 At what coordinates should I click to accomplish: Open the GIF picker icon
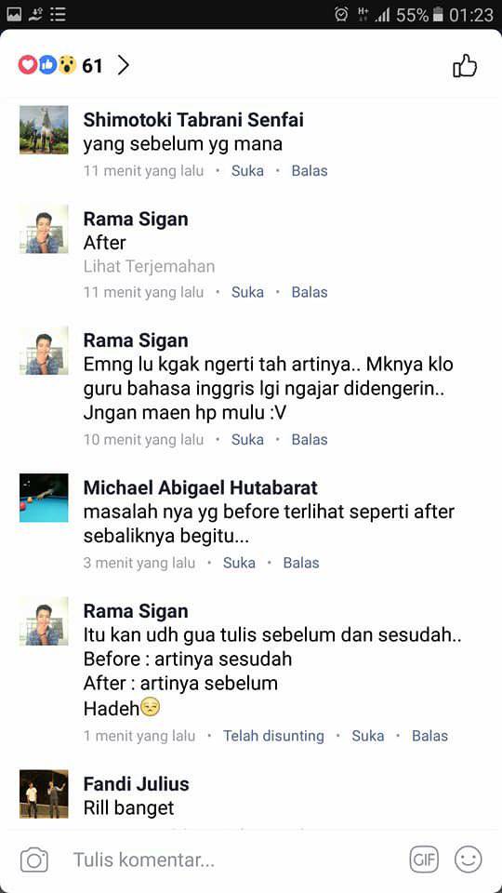[x=424, y=860]
